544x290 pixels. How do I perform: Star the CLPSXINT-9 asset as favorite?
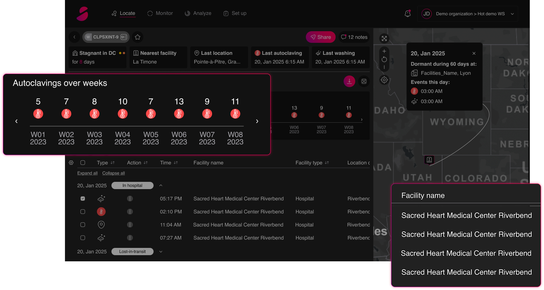(x=137, y=37)
